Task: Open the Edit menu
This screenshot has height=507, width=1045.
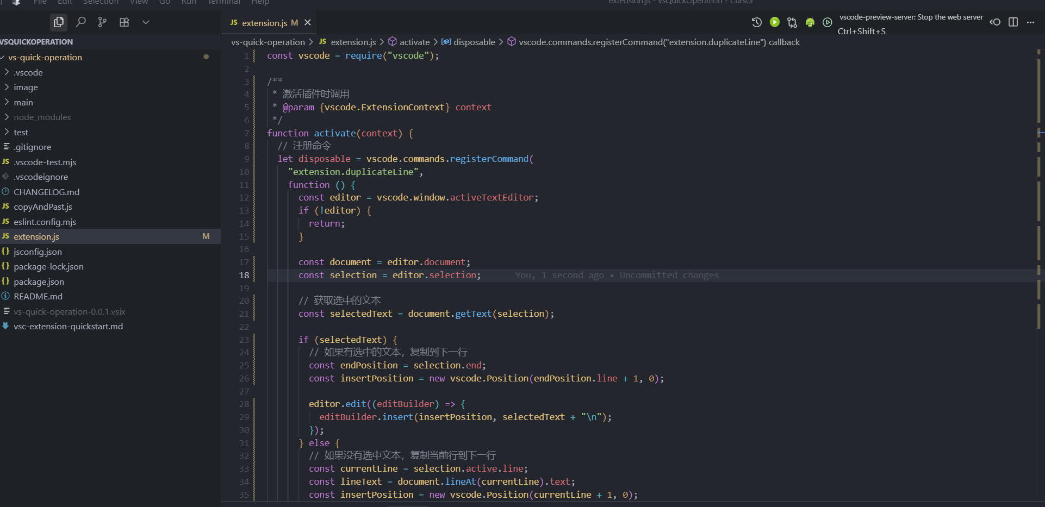Action: 65,2
